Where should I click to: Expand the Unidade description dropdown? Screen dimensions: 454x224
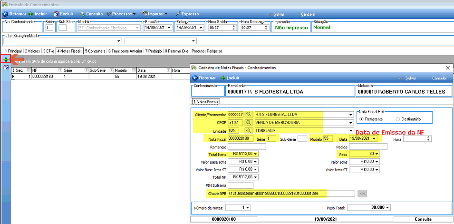(x=351, y=130)
